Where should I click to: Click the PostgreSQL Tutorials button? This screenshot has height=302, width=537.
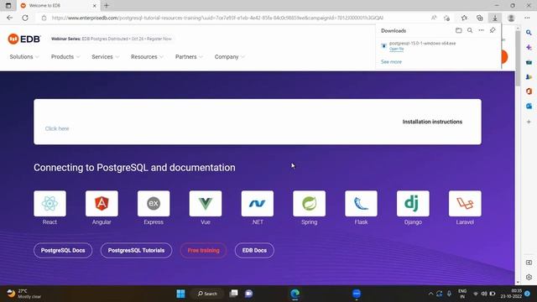(x=136, y=250)
